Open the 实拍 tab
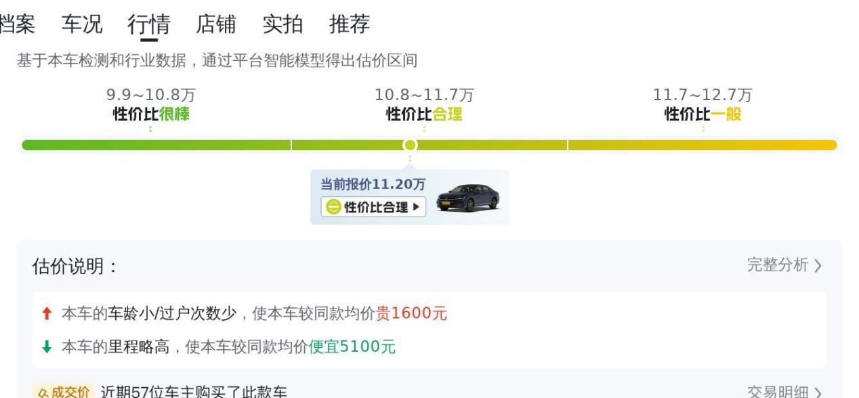 pyautogui.click(x=282, y=24)
